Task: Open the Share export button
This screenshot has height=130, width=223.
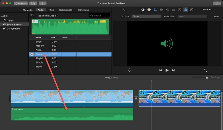Action: click(217, 3)
